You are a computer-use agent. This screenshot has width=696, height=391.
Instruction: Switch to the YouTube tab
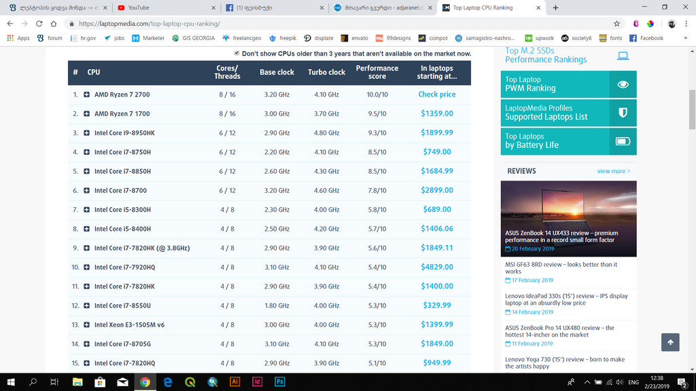[164, 7]
